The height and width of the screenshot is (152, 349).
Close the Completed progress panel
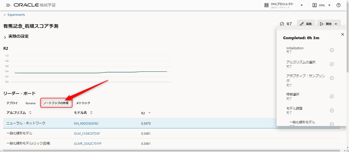[342, 34]
